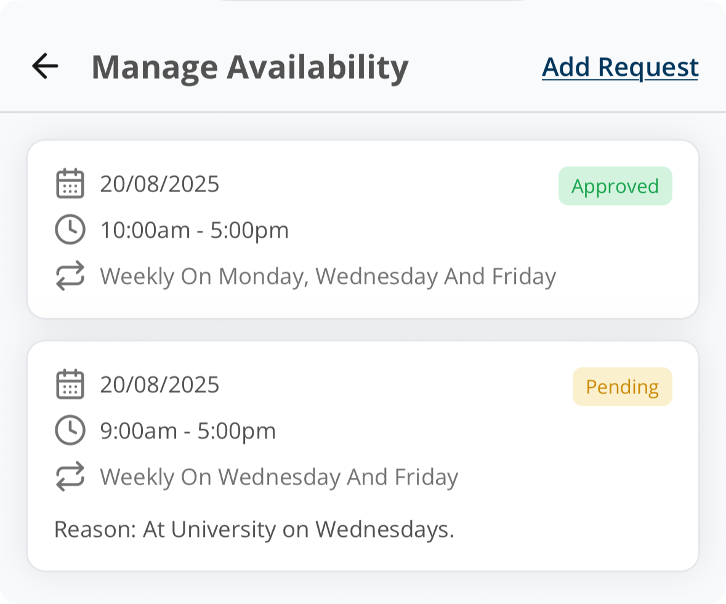Click Weekly On Wednesday And Friday text
The width and height of the screenshot is (726, 604).
click(279, 477)
